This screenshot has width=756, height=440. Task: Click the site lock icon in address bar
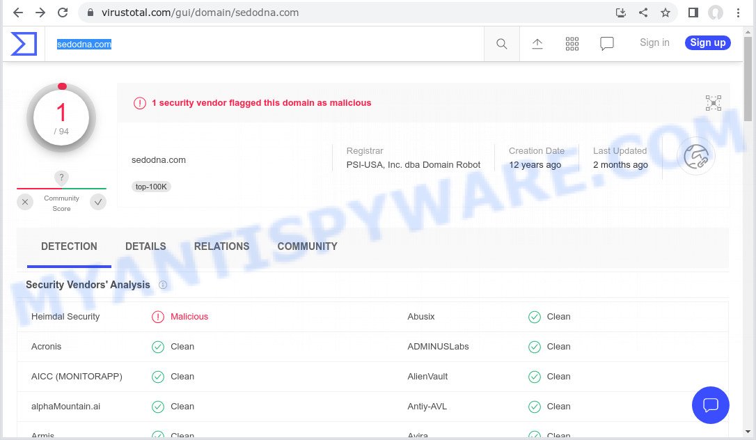[x=90, y=13]
